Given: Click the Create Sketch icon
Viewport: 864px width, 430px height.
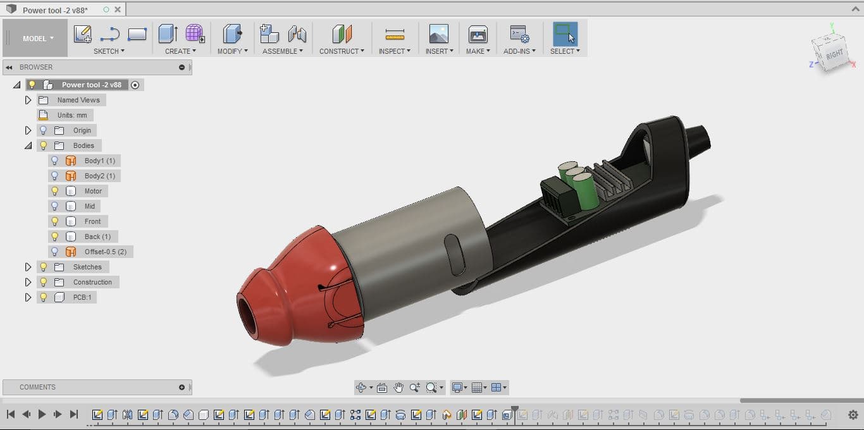Looking at the screenshot, I should coord(82,34).
